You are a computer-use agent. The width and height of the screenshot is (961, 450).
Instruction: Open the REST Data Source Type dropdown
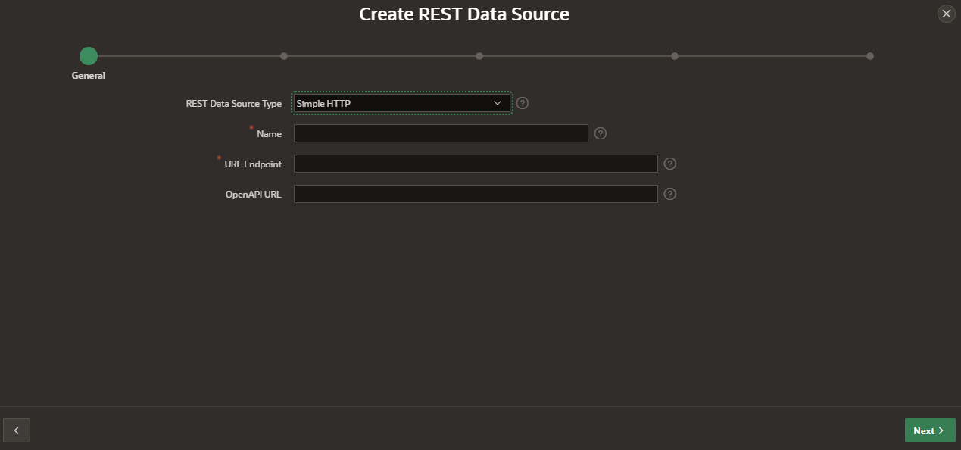click(401, 102)
